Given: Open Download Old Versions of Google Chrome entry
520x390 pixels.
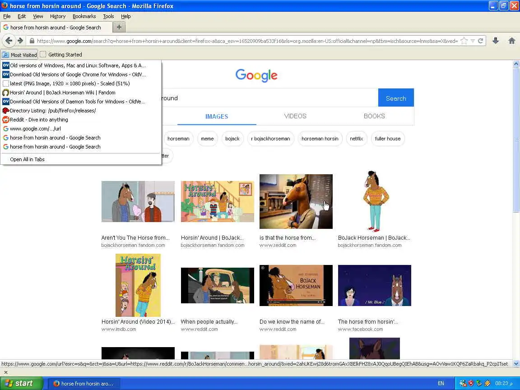Looking at the screenshot, I should (x=81, y=74).
